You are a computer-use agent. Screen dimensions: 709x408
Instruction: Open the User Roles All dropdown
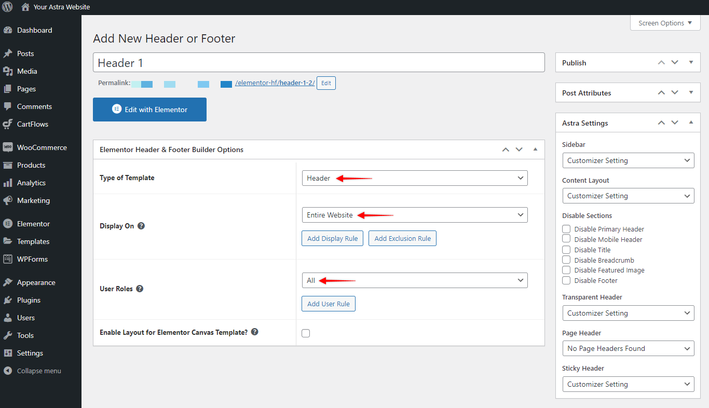pos(415,280)
